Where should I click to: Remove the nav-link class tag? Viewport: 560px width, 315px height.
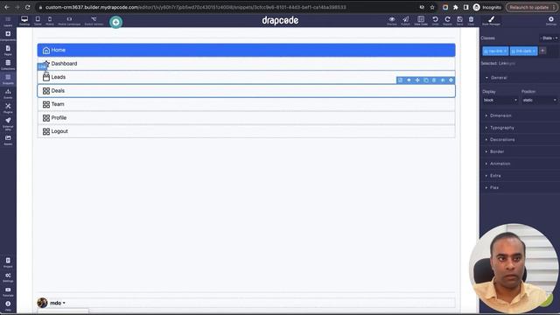(x=505, y=52)
